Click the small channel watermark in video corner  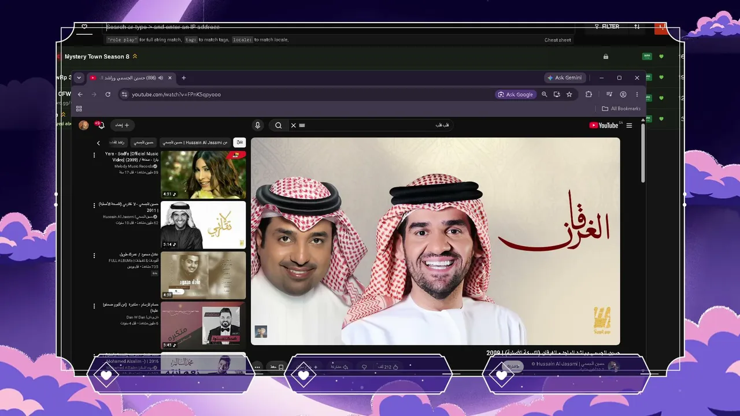(x=261, y=332)
